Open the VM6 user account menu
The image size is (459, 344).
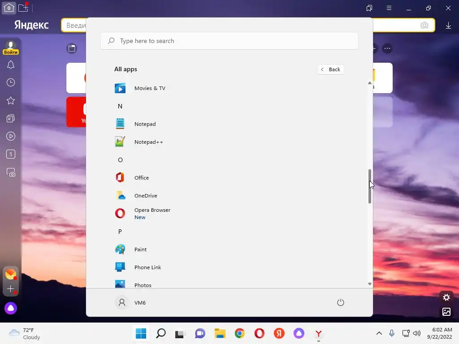(x=130, y=302)
